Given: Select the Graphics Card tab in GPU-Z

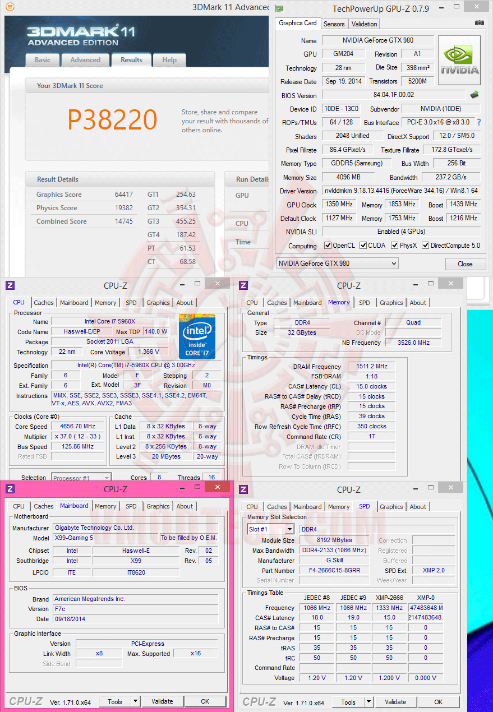Looking at the screenshot, I should (x=298, y=23).
